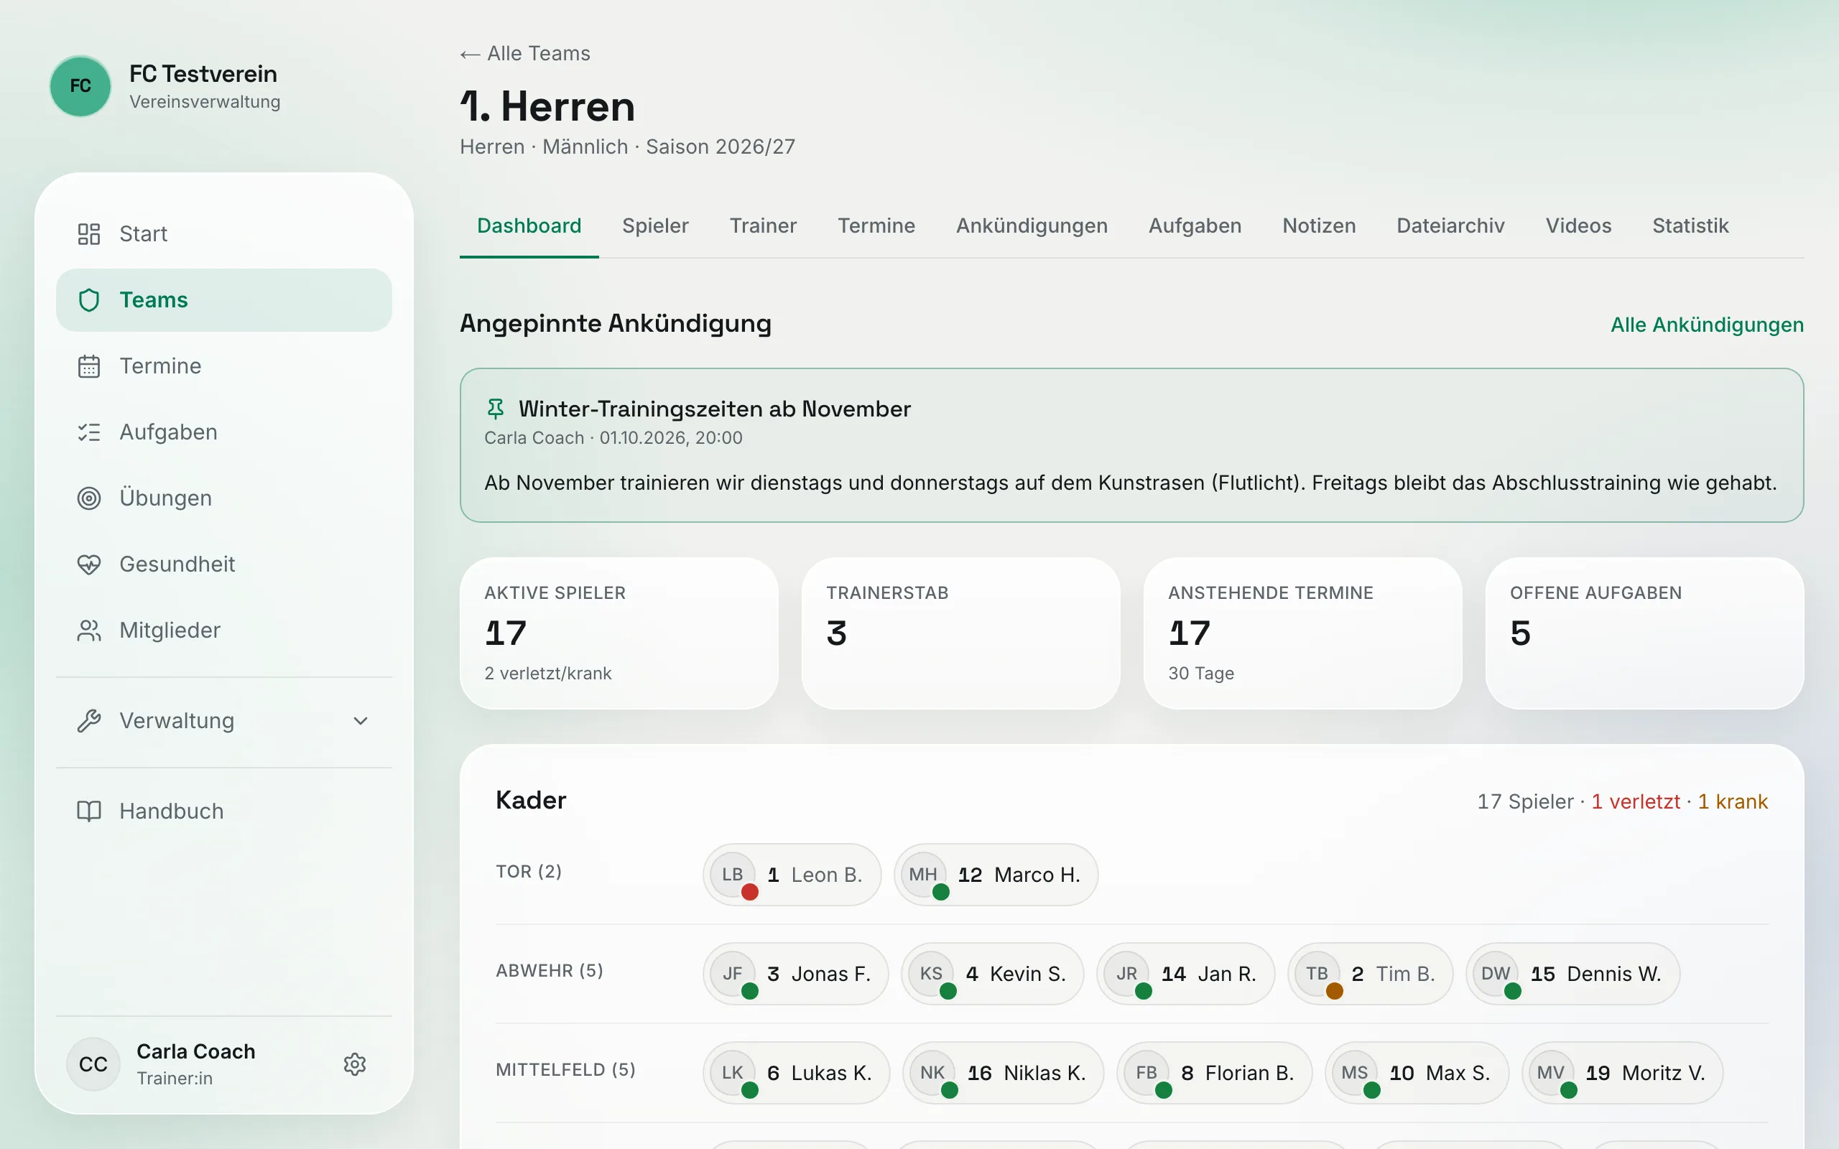The width and height of the screenshot is (1839, 1149).
Task: Click the '2 verletzt/krank' text
Action: pyautogui.click(x=548, y=674)
